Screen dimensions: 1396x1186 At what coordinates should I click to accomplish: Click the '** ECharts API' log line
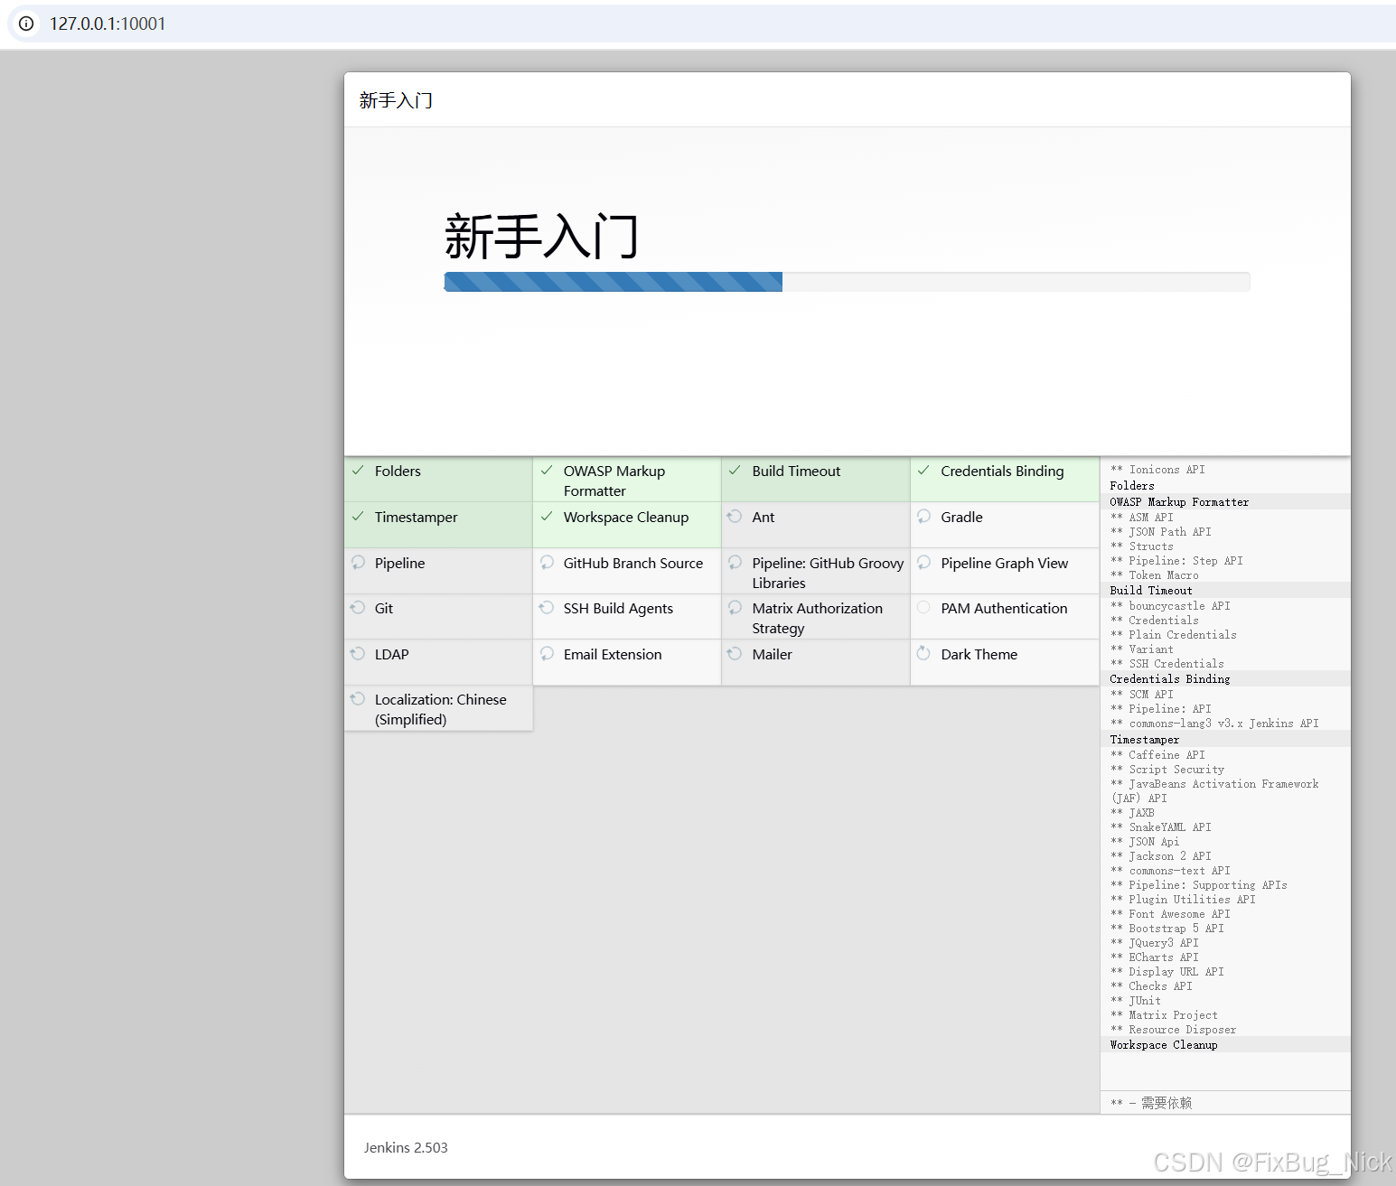tap(1155, 957)
